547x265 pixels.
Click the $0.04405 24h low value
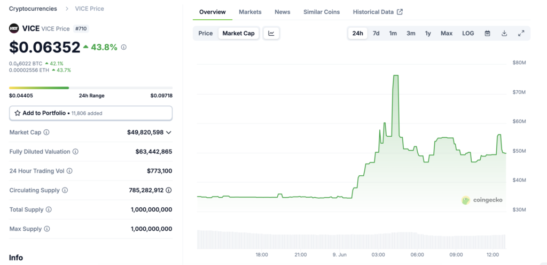(21, 96)
